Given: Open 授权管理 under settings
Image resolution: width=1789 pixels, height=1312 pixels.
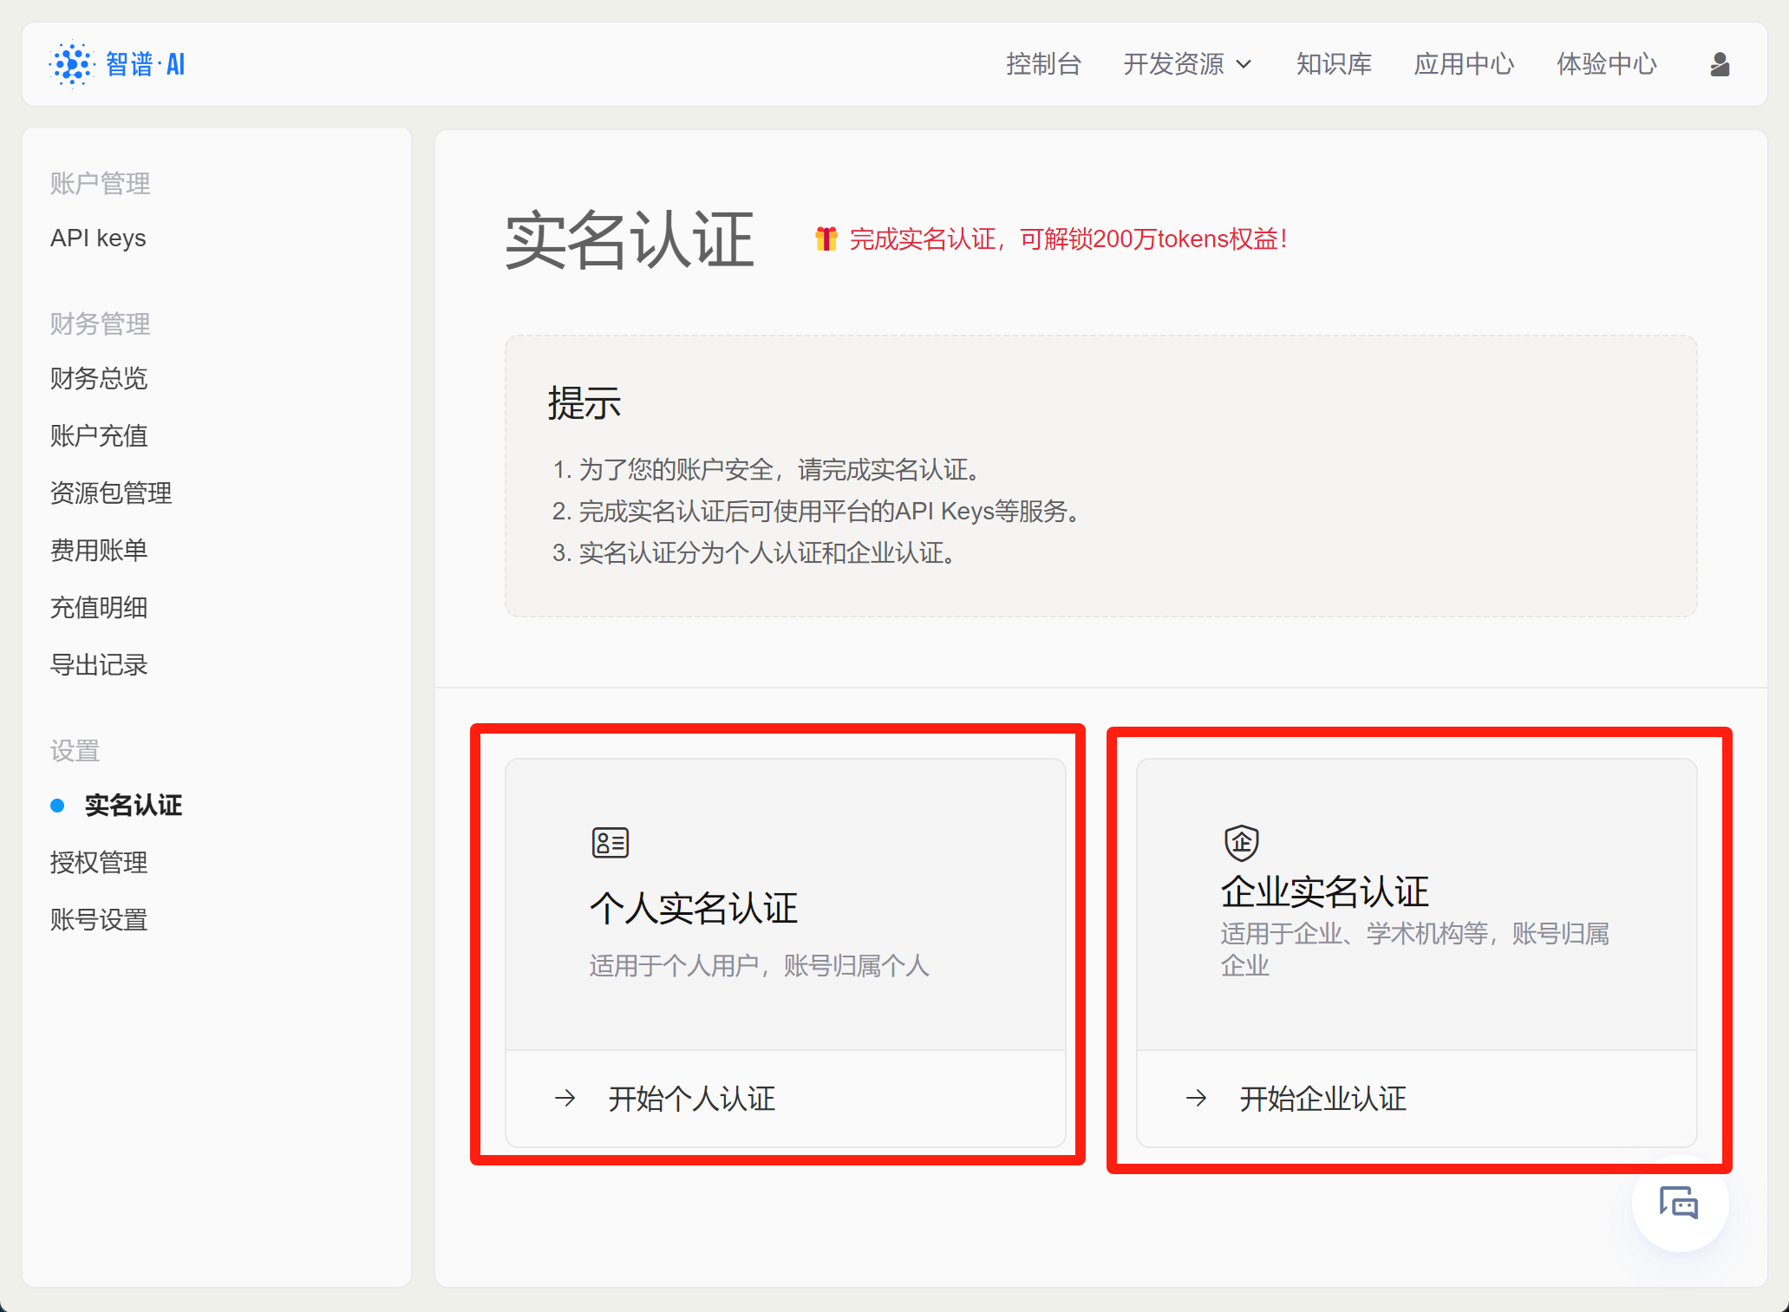Looking at the screenshot, I should pos(99,862).
